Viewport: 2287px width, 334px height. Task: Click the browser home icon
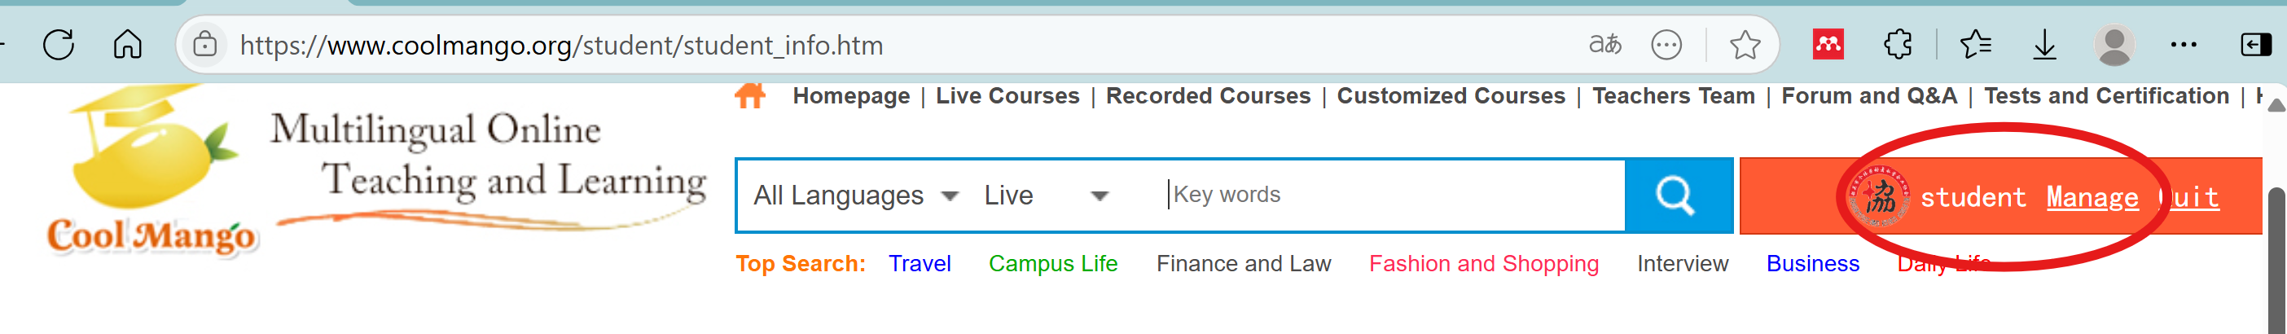[x=127, y=45]
